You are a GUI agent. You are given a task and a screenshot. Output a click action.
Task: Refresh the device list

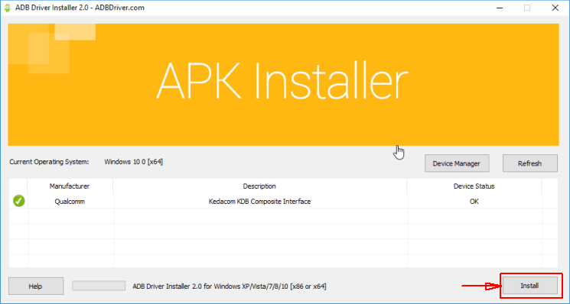pyautogui.click(x=529, y=163)
